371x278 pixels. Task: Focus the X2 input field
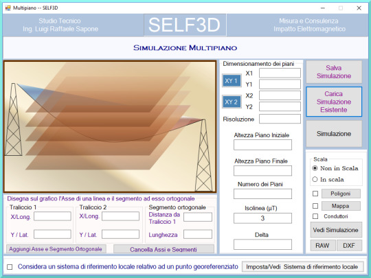(280, 95)
